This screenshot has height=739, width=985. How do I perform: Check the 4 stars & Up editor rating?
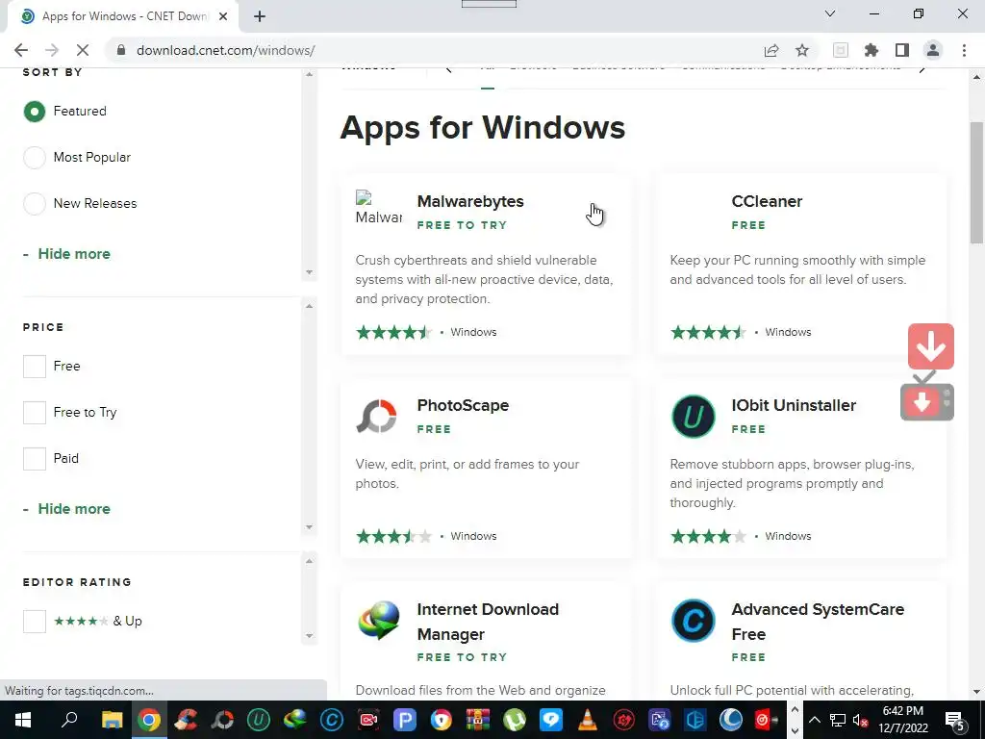pos(35,622)
